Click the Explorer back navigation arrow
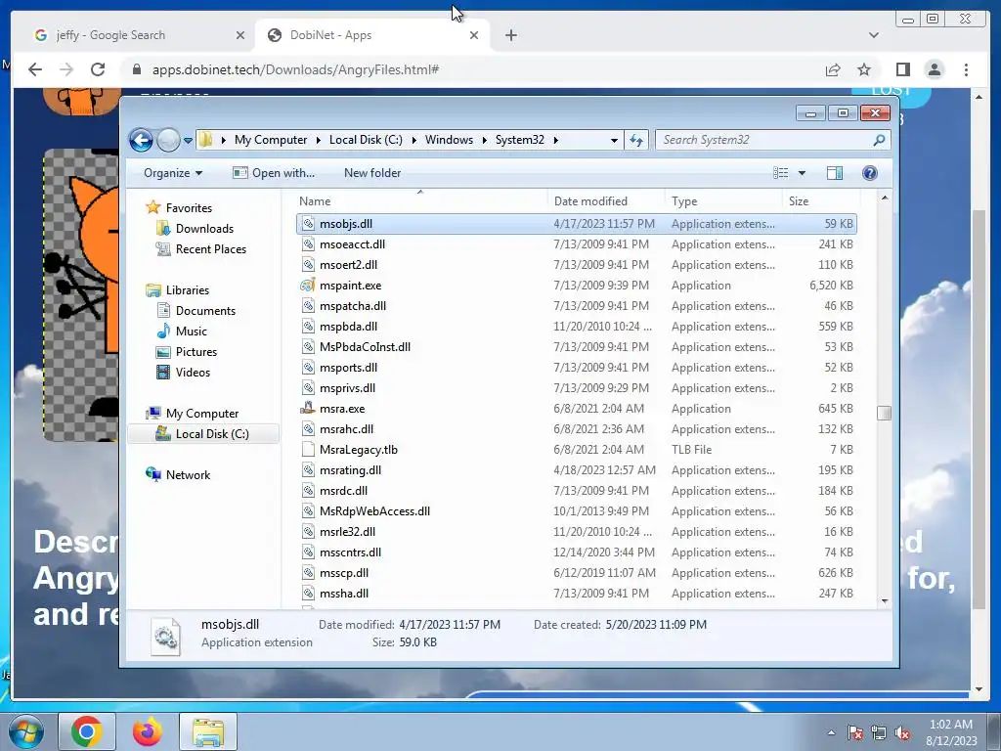 click(x=141, y=140)
